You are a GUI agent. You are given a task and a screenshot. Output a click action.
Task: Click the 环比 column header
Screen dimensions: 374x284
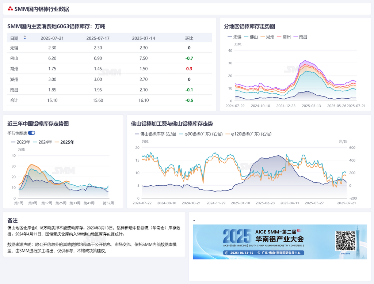tap(189, 38)
